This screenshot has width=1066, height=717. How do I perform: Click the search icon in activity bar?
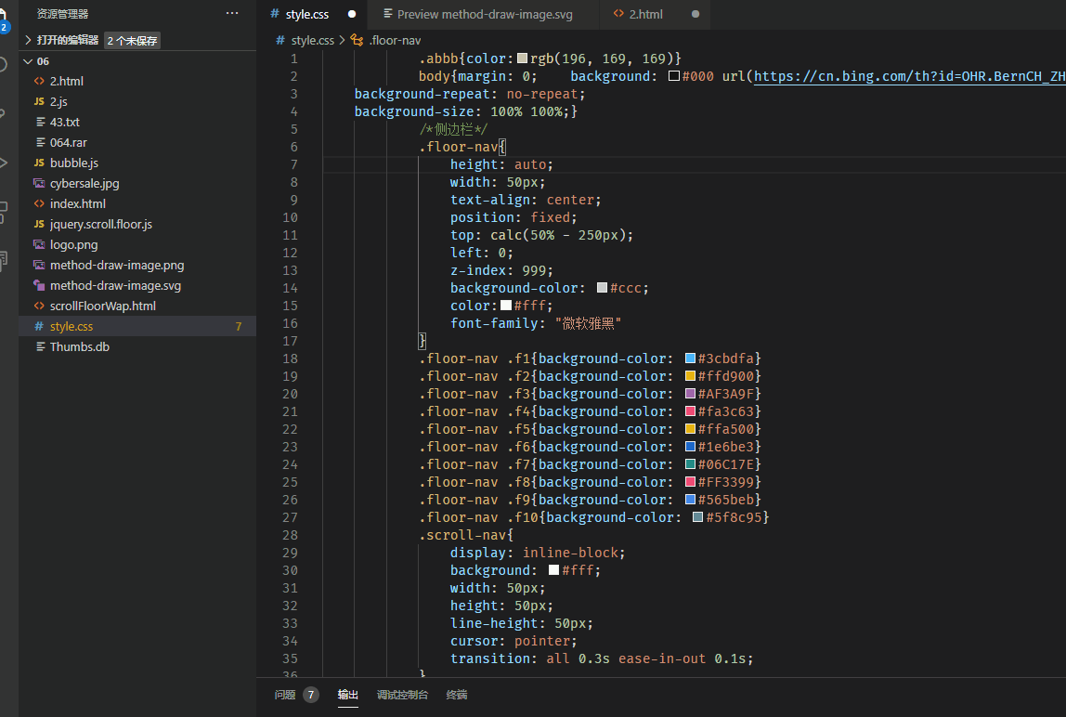(x=3, y=65)
